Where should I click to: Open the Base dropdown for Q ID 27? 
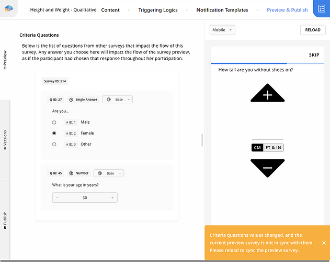coord(118,100)
